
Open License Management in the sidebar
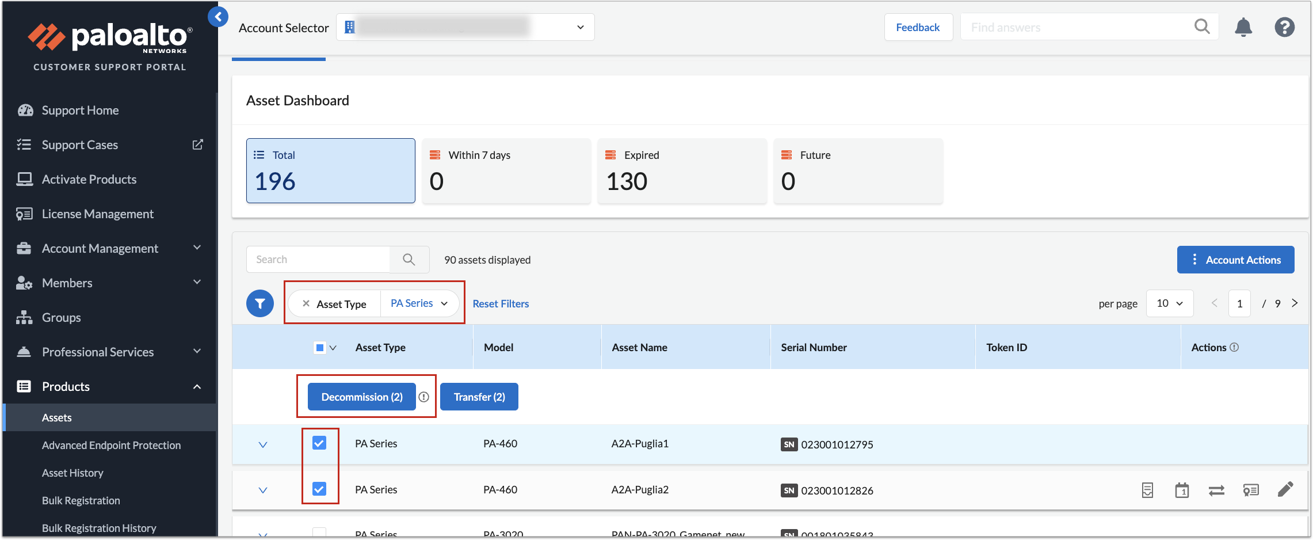tap(97, 214)
